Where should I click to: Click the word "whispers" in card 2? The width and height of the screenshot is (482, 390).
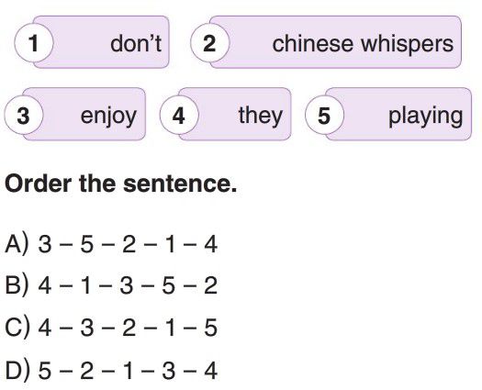point(407,45)
